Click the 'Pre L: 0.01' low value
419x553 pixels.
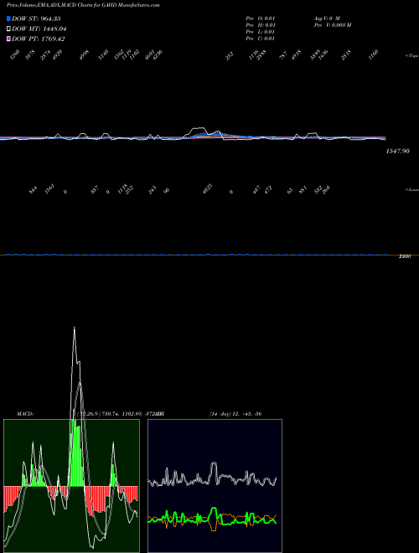[x=261, y=32]
